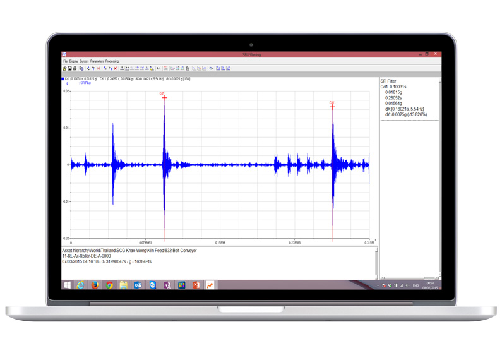502x341 pixels.
Task: Open the Display menu
Action: [73, 61]
